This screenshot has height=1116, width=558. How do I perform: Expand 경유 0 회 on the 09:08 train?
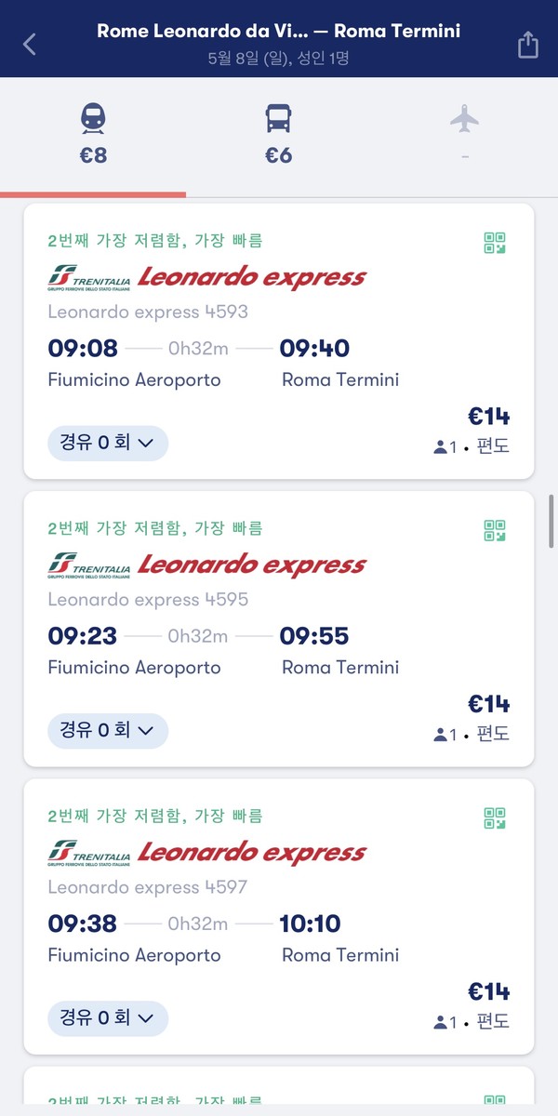(x=107, y=443)
